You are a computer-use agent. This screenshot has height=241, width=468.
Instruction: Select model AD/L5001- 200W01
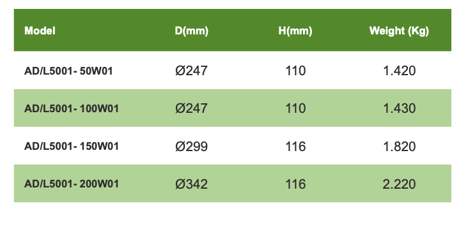[72, 184]
